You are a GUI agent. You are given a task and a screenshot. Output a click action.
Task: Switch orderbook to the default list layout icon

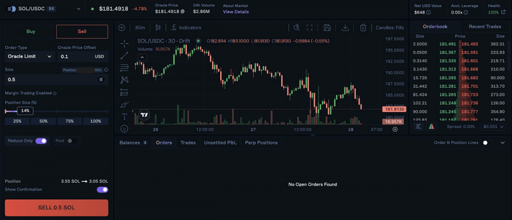click(419, 126)
